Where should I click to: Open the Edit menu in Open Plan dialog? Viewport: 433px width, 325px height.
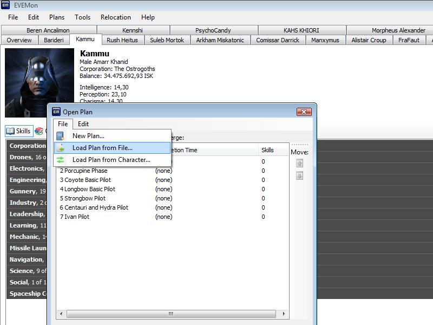tap(83, 124)
